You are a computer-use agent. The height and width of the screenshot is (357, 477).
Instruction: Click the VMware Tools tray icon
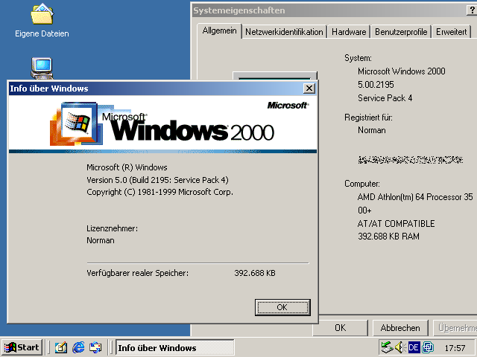click(x=428, y=347)
